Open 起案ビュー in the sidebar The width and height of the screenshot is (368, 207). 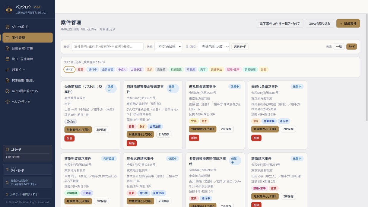27,70
